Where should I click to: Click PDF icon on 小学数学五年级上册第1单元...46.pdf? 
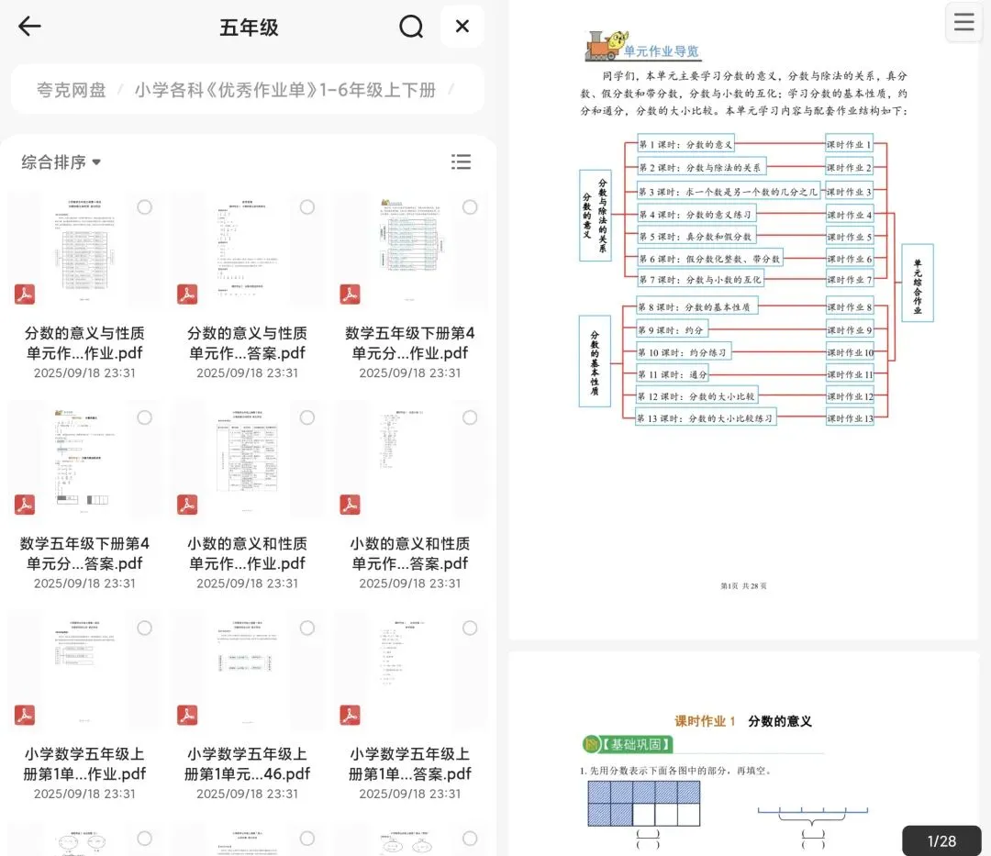[x=187, y=715]
